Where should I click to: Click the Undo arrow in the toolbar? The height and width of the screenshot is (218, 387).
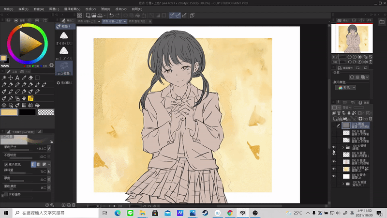click(x=111, y=16)
